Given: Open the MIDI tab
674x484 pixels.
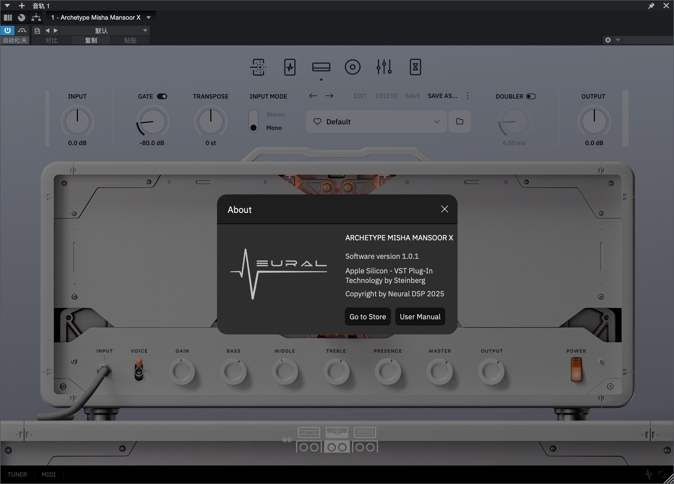Looking at the screenshot, I should [48, 475].
